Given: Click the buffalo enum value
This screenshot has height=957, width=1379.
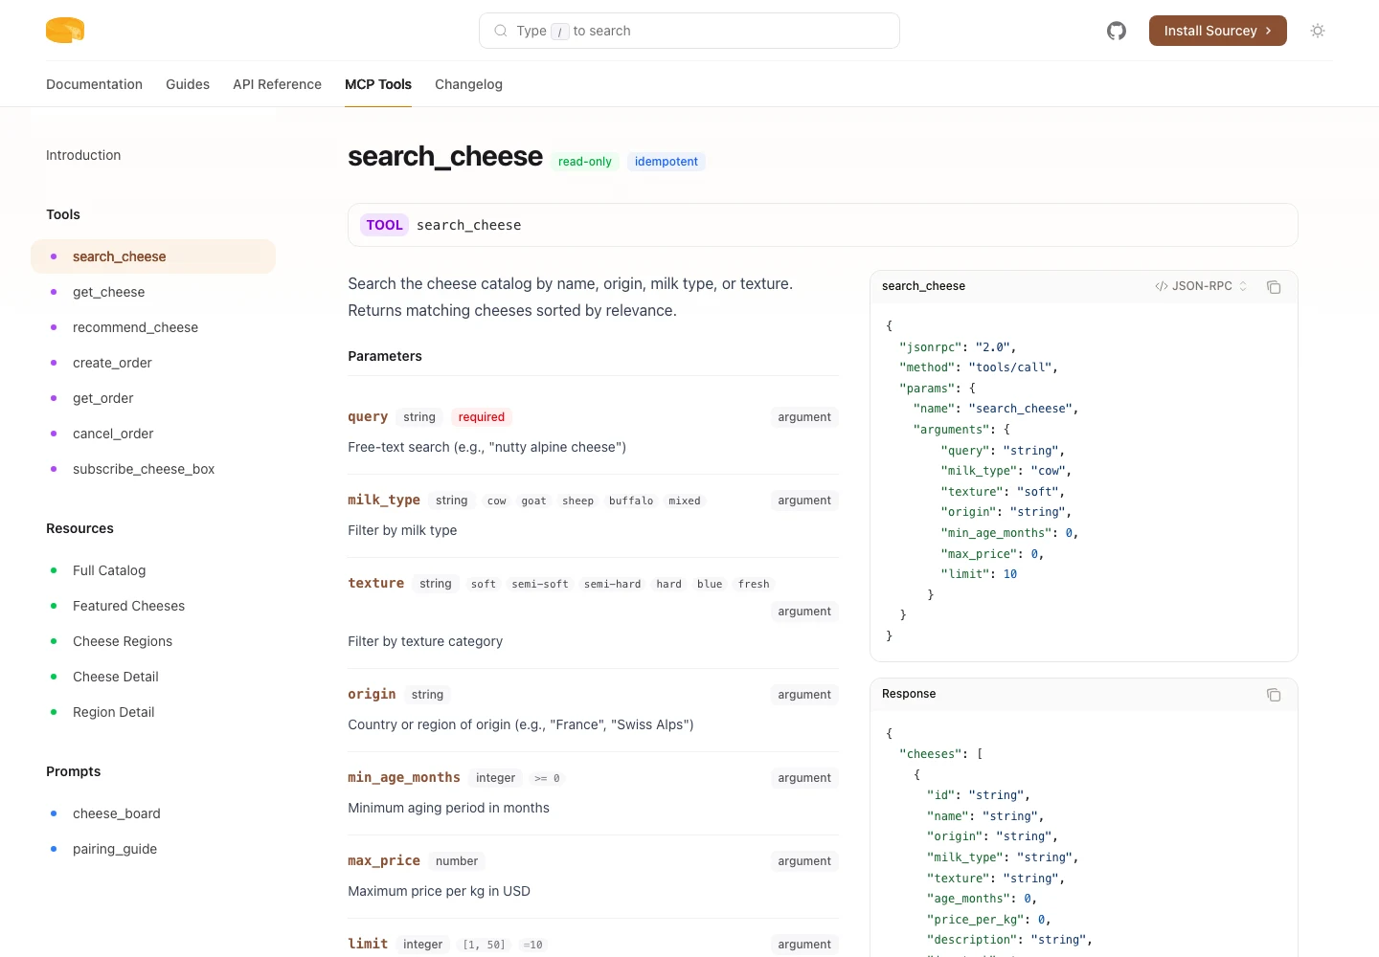Looking at the screenshot, I should pyautogui.click(x=631, y=501).
